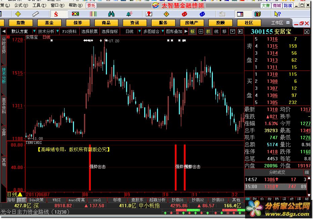Screen dimensions: 313x219
Task: Toggle the 细 detail button in 分时成交
Action: coord(307,172)
